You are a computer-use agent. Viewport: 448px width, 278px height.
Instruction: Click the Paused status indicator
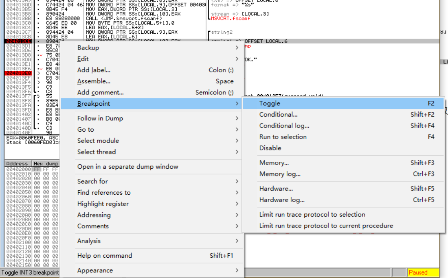click(x=423, y=272)
